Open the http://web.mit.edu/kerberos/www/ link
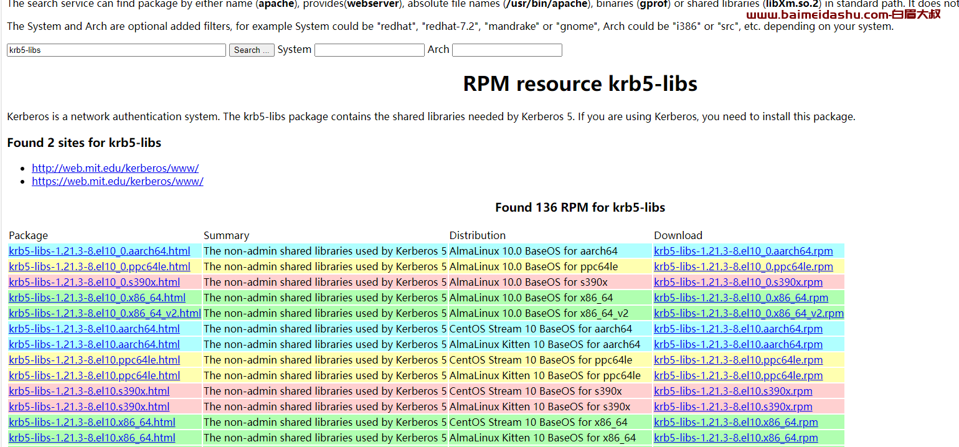 (x=115, y=168)
